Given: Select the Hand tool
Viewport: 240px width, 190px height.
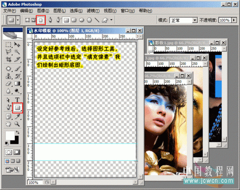Looking at the screenshot, I should (8, 124).
